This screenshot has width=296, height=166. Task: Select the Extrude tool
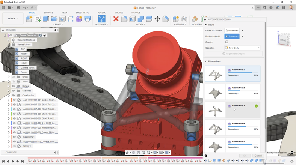point(46,19)
